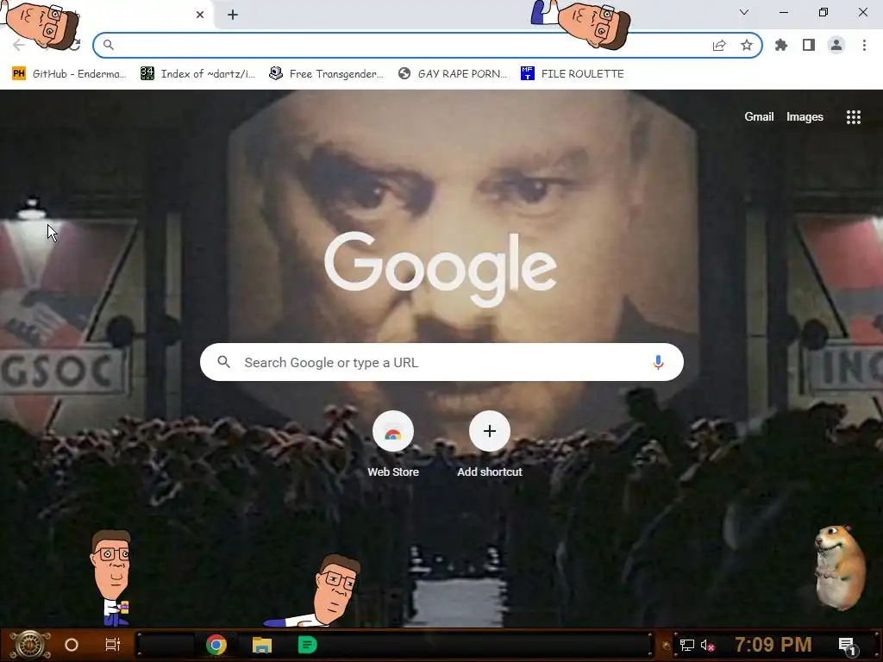The width and height of the screenshot is (883, 662).
Task: Open the notification center icon
Action: point(847,646)
